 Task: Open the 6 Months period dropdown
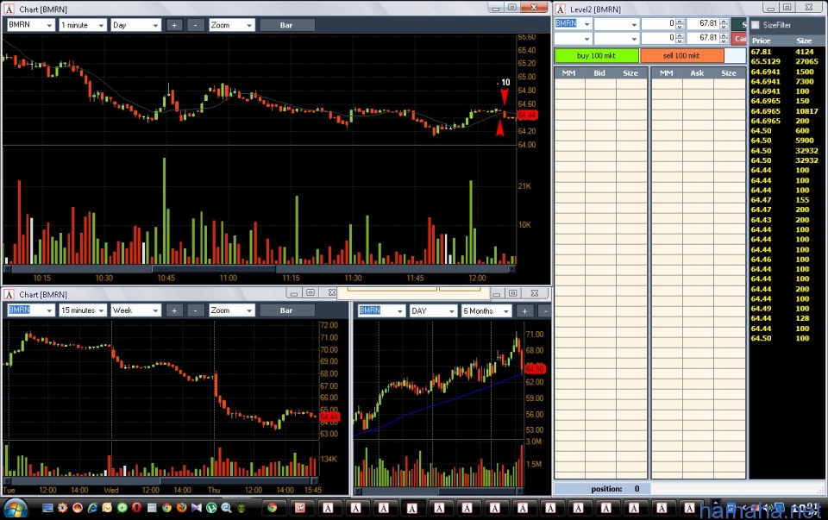tap(486, 310)
